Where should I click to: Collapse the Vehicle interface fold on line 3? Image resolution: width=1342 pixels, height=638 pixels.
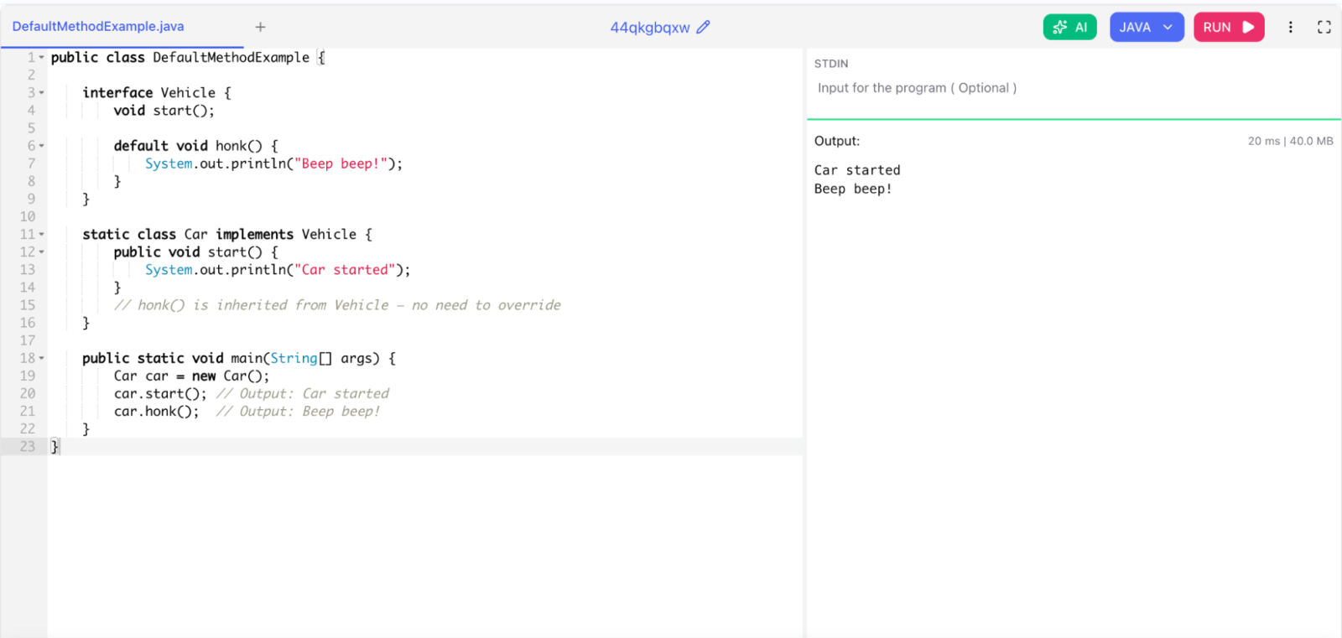(x=42, y=92)
